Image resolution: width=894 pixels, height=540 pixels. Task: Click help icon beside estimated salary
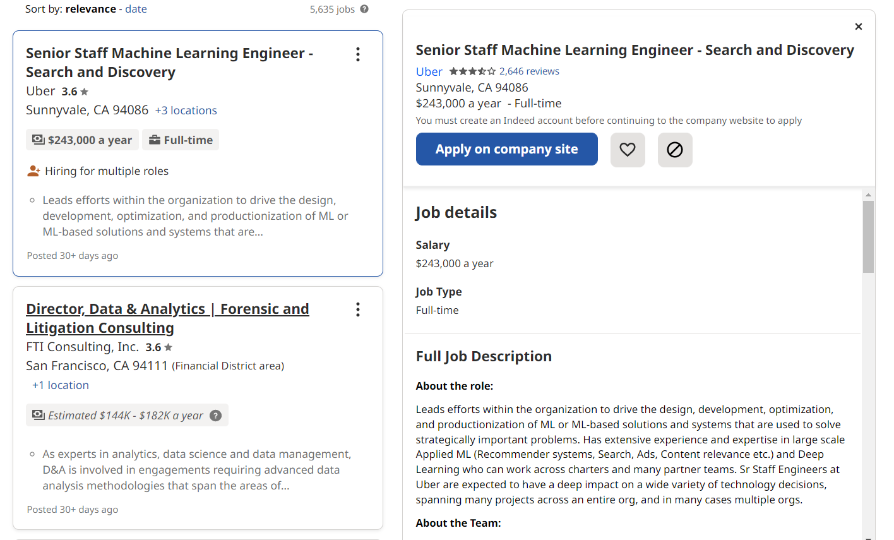tap(216, 416)
